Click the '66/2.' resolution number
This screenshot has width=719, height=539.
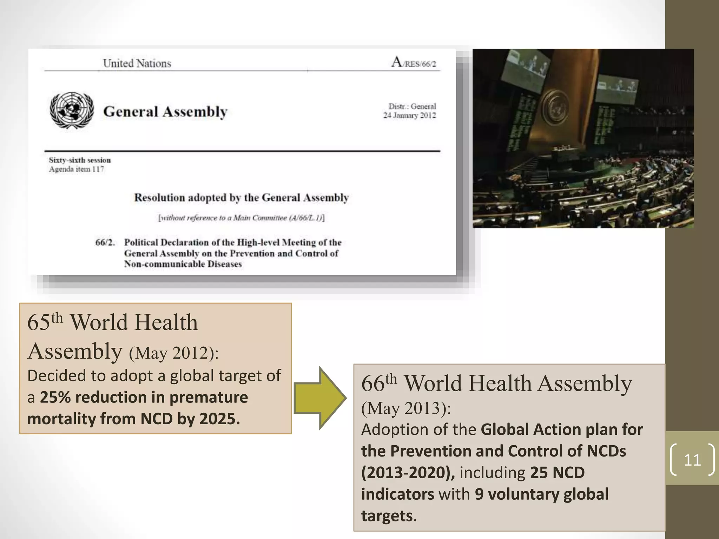click(105, 242)
